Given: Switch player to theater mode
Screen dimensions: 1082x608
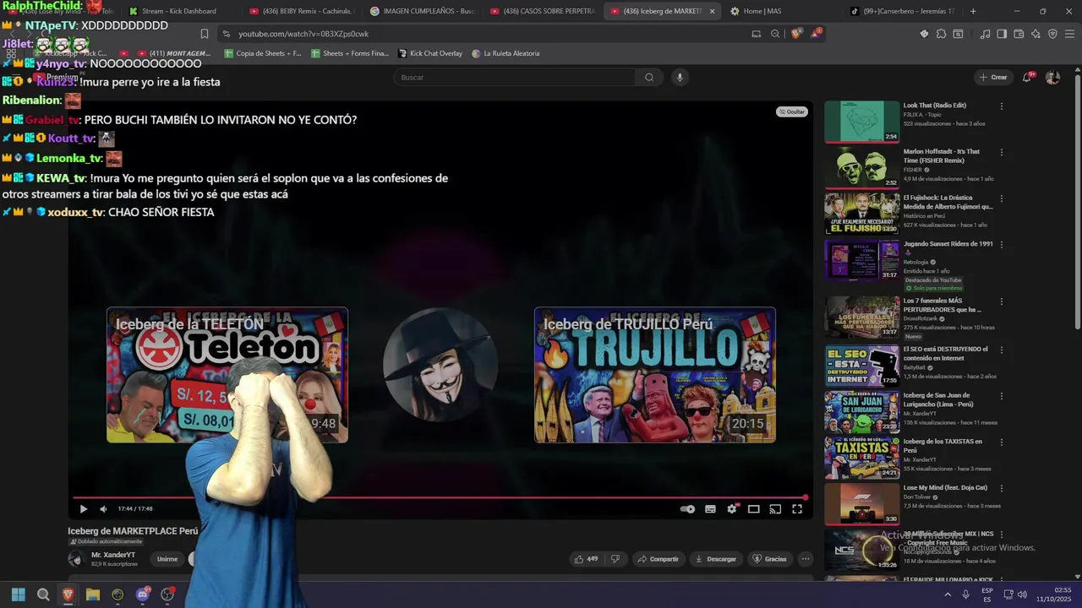Looking at the screenshot, I should tap(753, 509).
